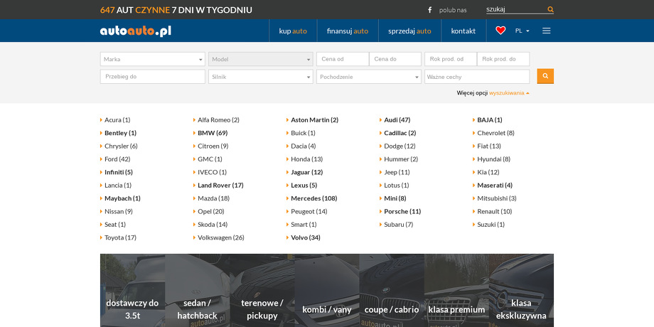Click the Cena od field

pyautogui.click(x=343, y=59)
